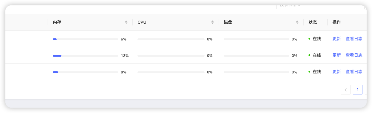Click the search input at top right
The width and height of the screenshot is (372, 113).
tap(321, 6)
